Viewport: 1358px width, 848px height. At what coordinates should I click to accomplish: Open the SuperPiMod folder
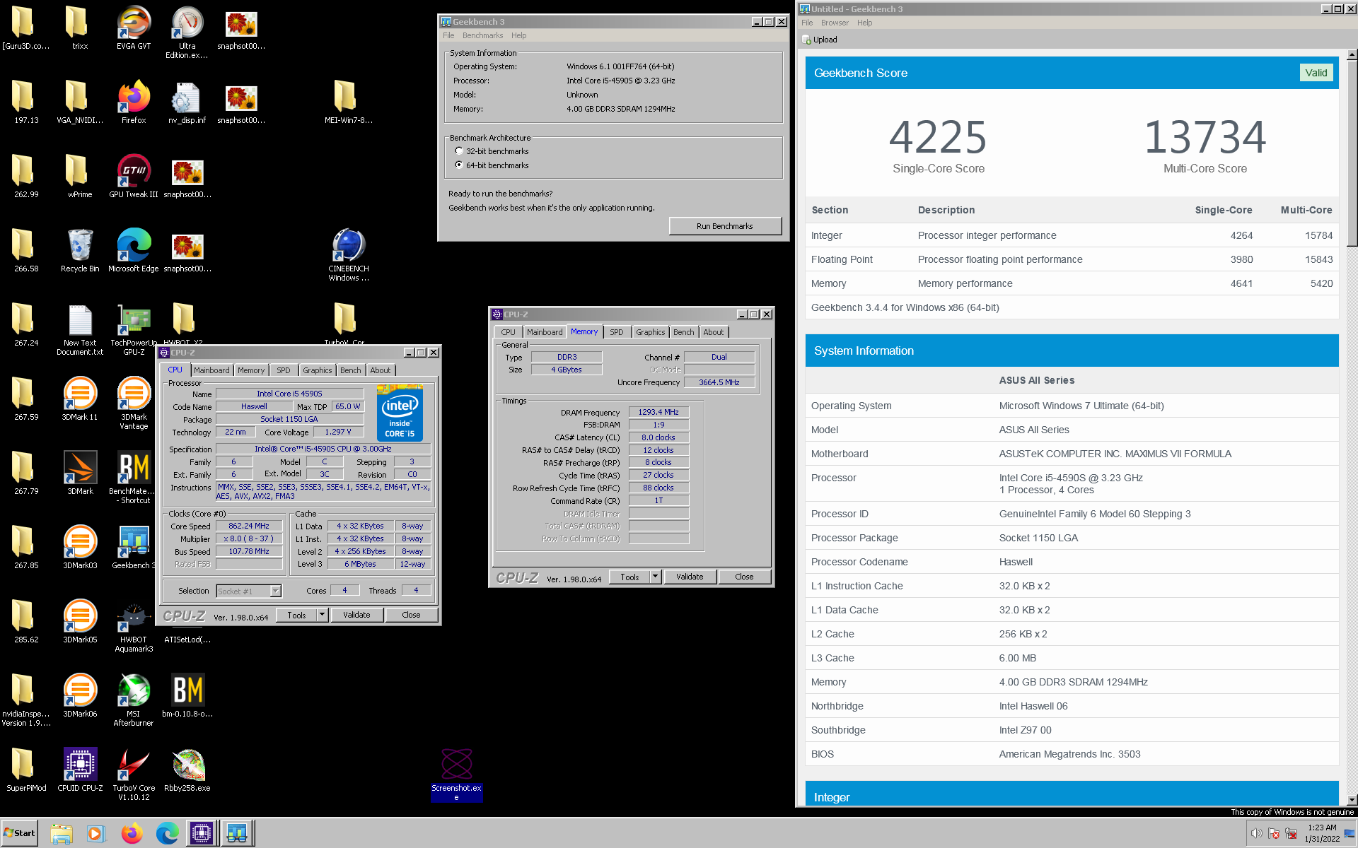click(26, 770)
